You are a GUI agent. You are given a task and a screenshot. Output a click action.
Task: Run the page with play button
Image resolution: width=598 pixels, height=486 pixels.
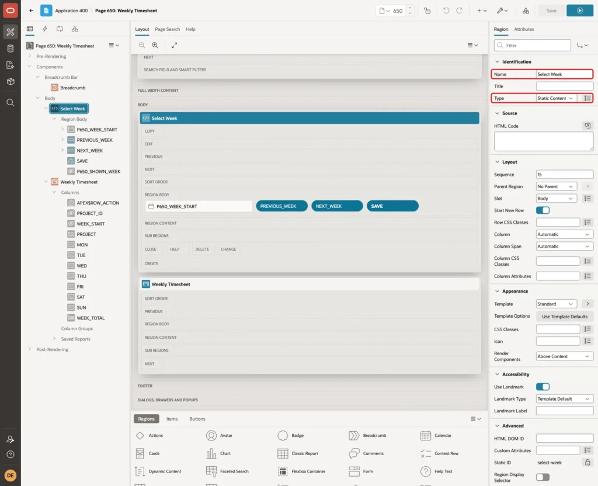580,11
